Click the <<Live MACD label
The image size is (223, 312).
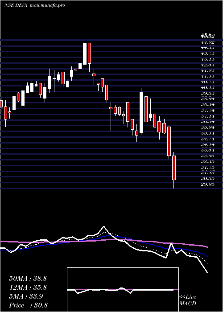pyautogui.click(x=188, y=300)
